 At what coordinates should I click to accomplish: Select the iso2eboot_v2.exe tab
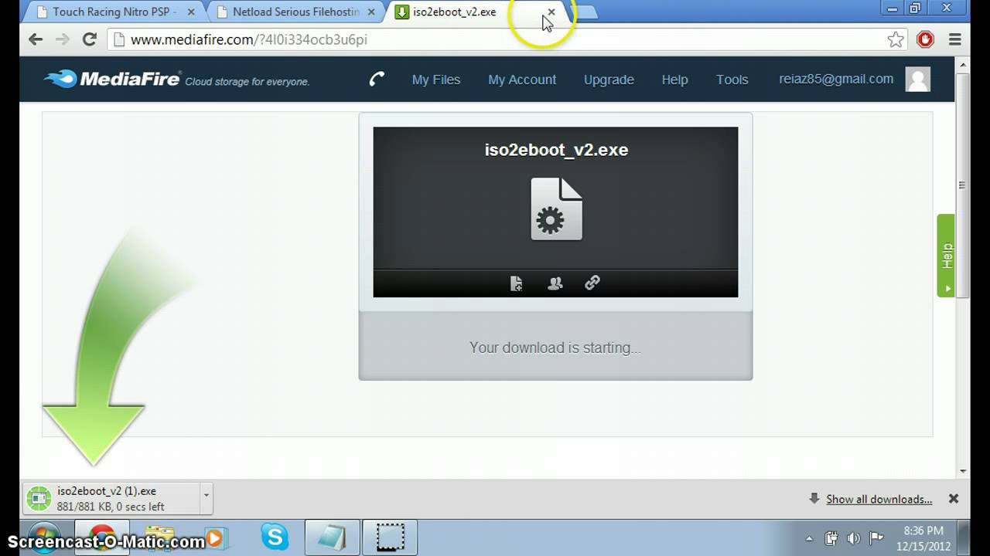pyautogui.click(x=455, y=12)
